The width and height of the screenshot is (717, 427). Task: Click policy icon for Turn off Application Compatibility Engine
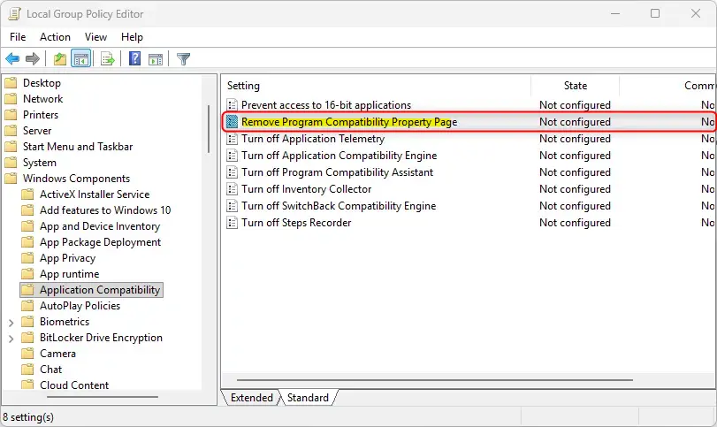pos(233,156)
